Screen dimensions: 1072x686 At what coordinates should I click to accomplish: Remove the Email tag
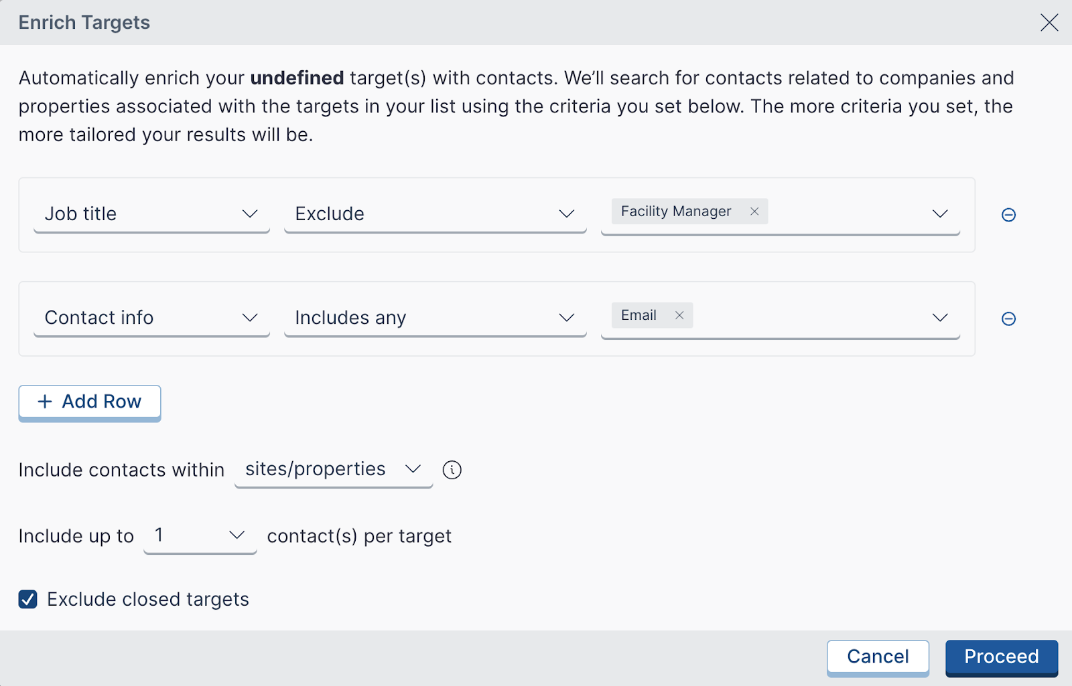pyautogui.click(x=679, y=315)
